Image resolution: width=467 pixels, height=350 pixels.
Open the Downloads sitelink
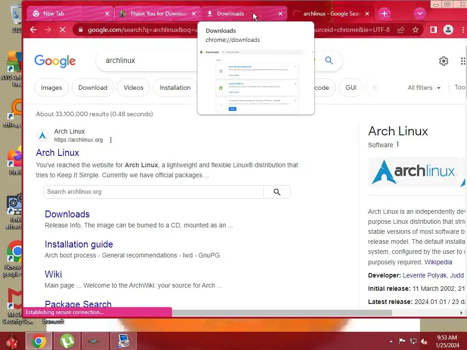[67, 214]
